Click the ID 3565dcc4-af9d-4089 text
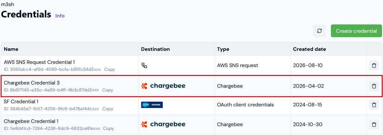Image resolution: width=383 pixels, height=135 pixels. [52, 69]
